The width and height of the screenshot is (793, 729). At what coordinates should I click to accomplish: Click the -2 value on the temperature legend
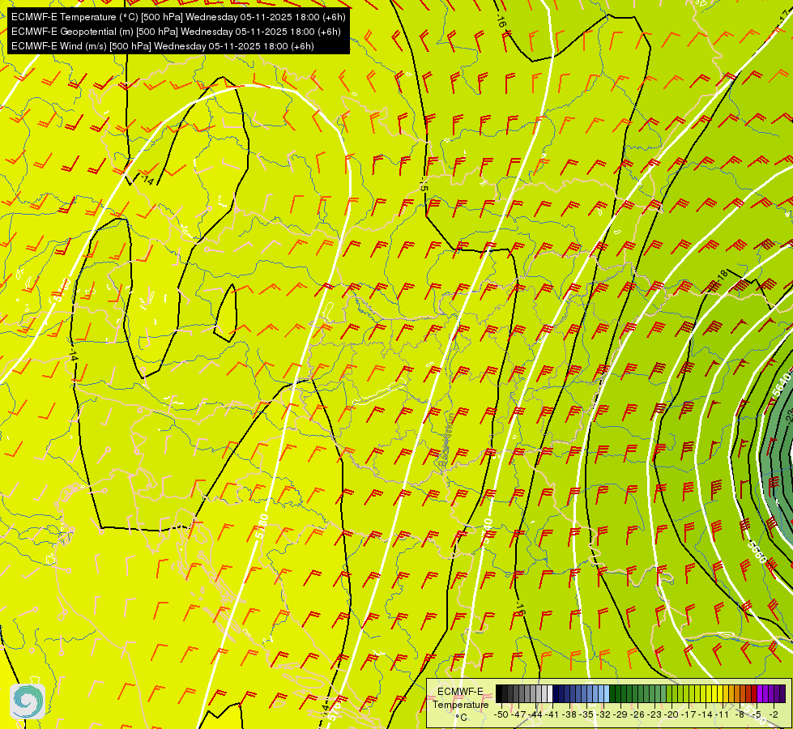tap(774, 714)
